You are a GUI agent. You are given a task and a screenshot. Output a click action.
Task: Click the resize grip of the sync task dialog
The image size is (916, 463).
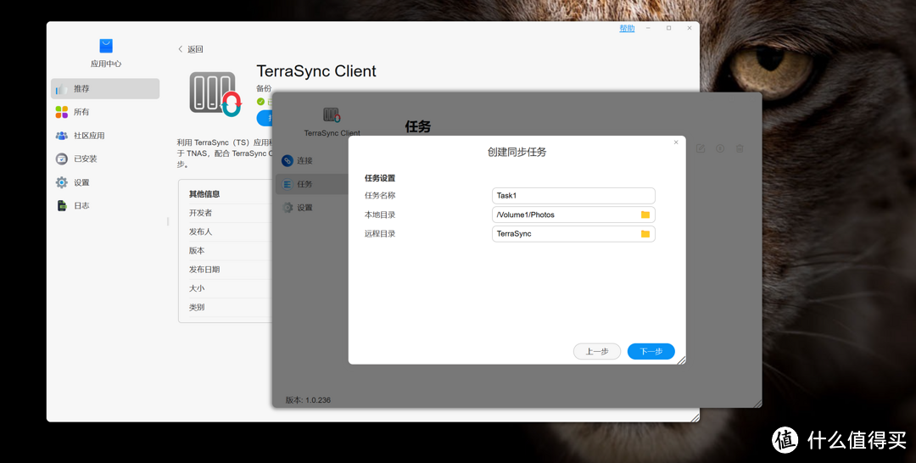coord(681,360)
